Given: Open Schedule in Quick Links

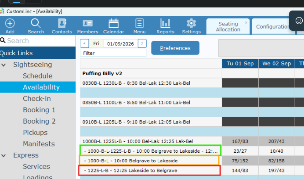Looking at the screenshot, I should [x=38, y=76].
